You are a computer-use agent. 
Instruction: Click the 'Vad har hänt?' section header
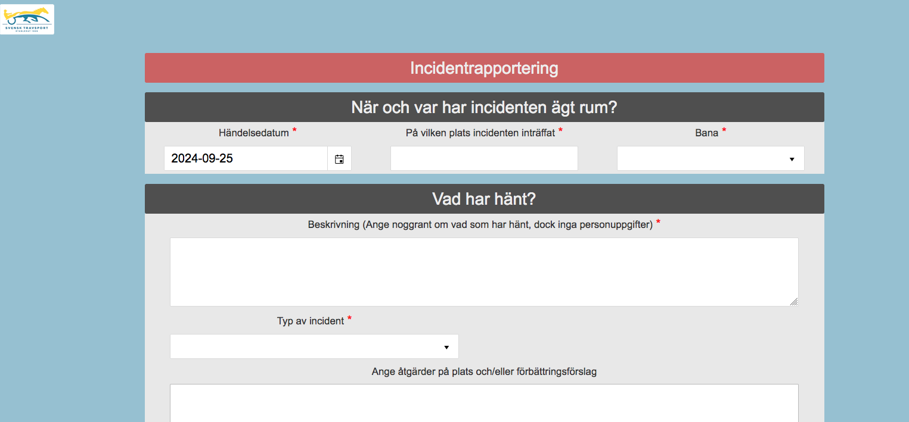click(x=484, y=199)
